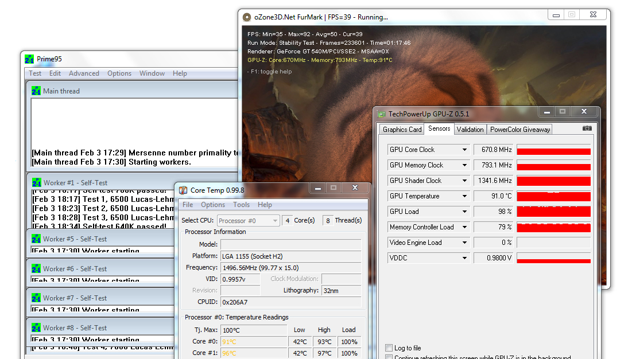Open the VDDC sensor dropdown
Screen dimensions: 632x359
click(x=464, y=259)
